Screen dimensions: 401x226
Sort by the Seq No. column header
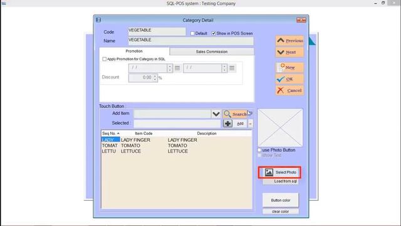tap(111, 134)
